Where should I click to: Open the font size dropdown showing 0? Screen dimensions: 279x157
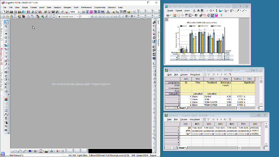click(89, 16)
